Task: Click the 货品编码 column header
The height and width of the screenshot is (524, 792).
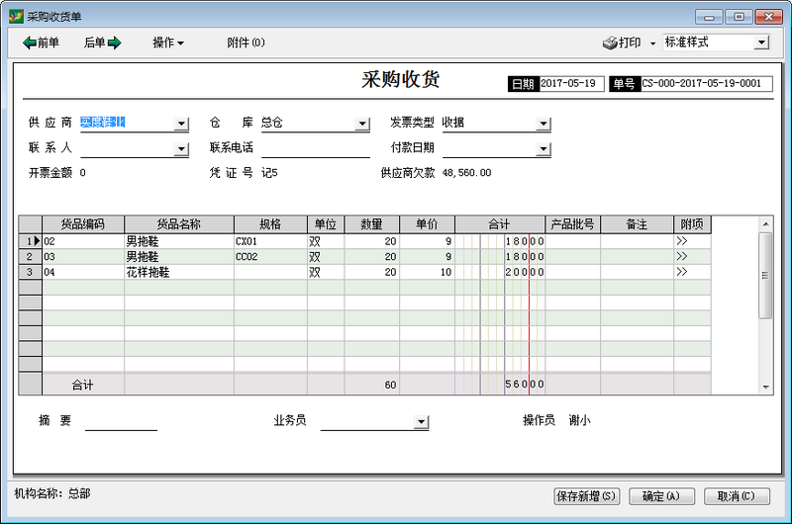Action: 83,224
